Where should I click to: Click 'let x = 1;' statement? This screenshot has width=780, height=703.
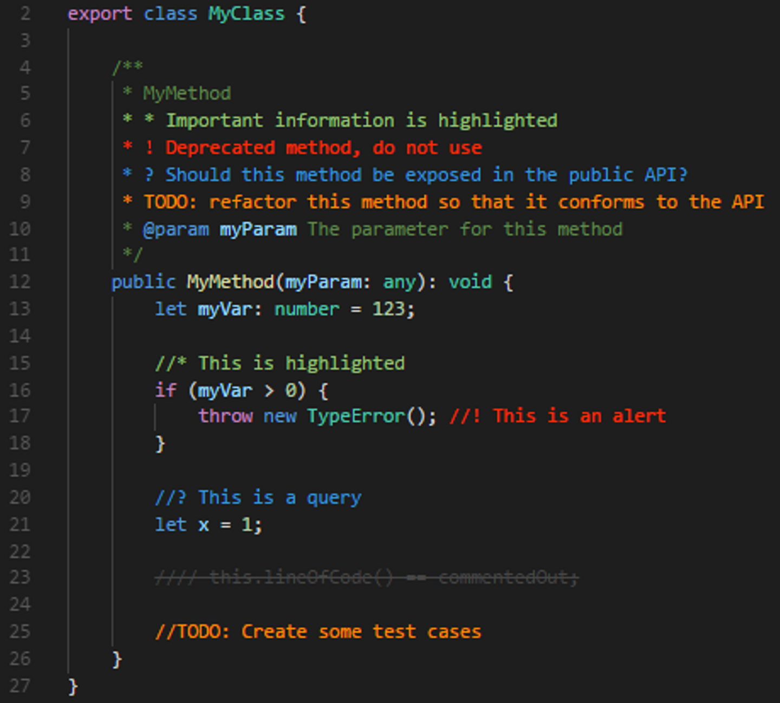(209, 524)
